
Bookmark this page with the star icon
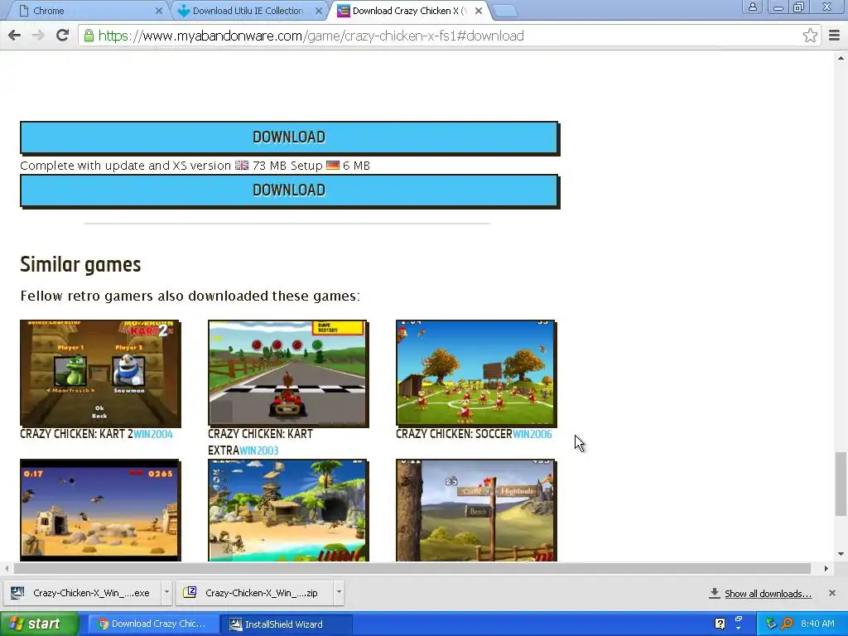tap(810, 36)
